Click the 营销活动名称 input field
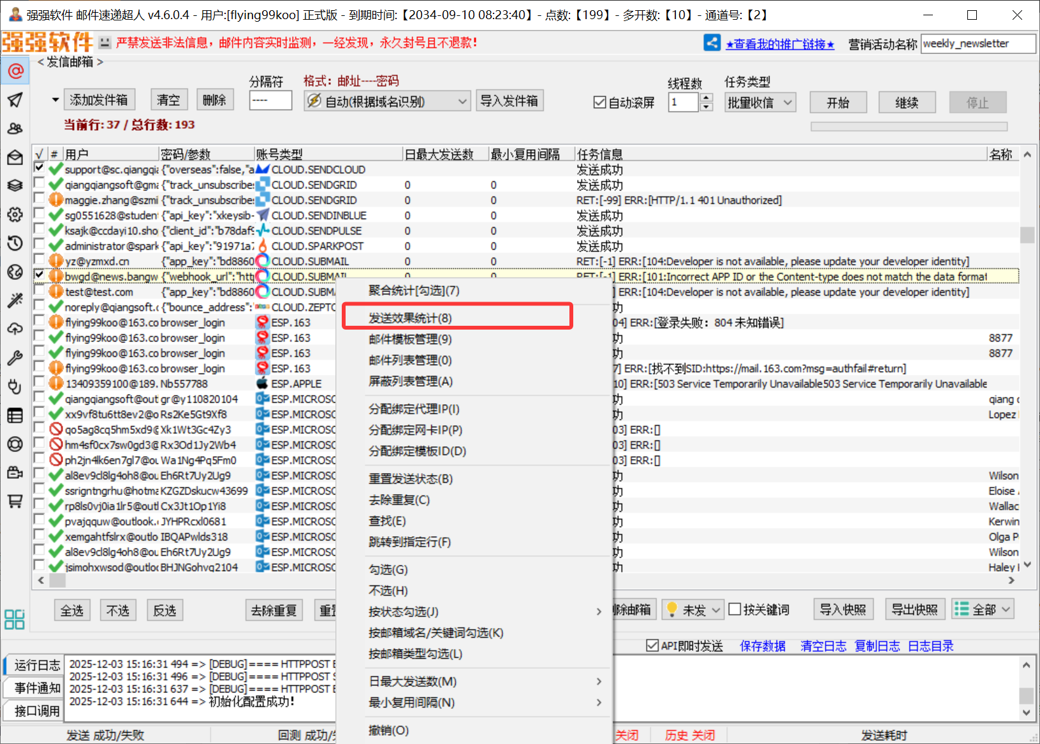 978,44
